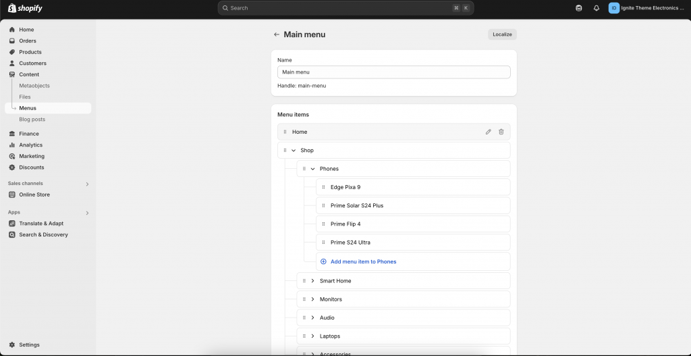This screenshot has height=356, width=691.
Task: Click Add menu item to Phones link
Action: [x=363, y=261]
